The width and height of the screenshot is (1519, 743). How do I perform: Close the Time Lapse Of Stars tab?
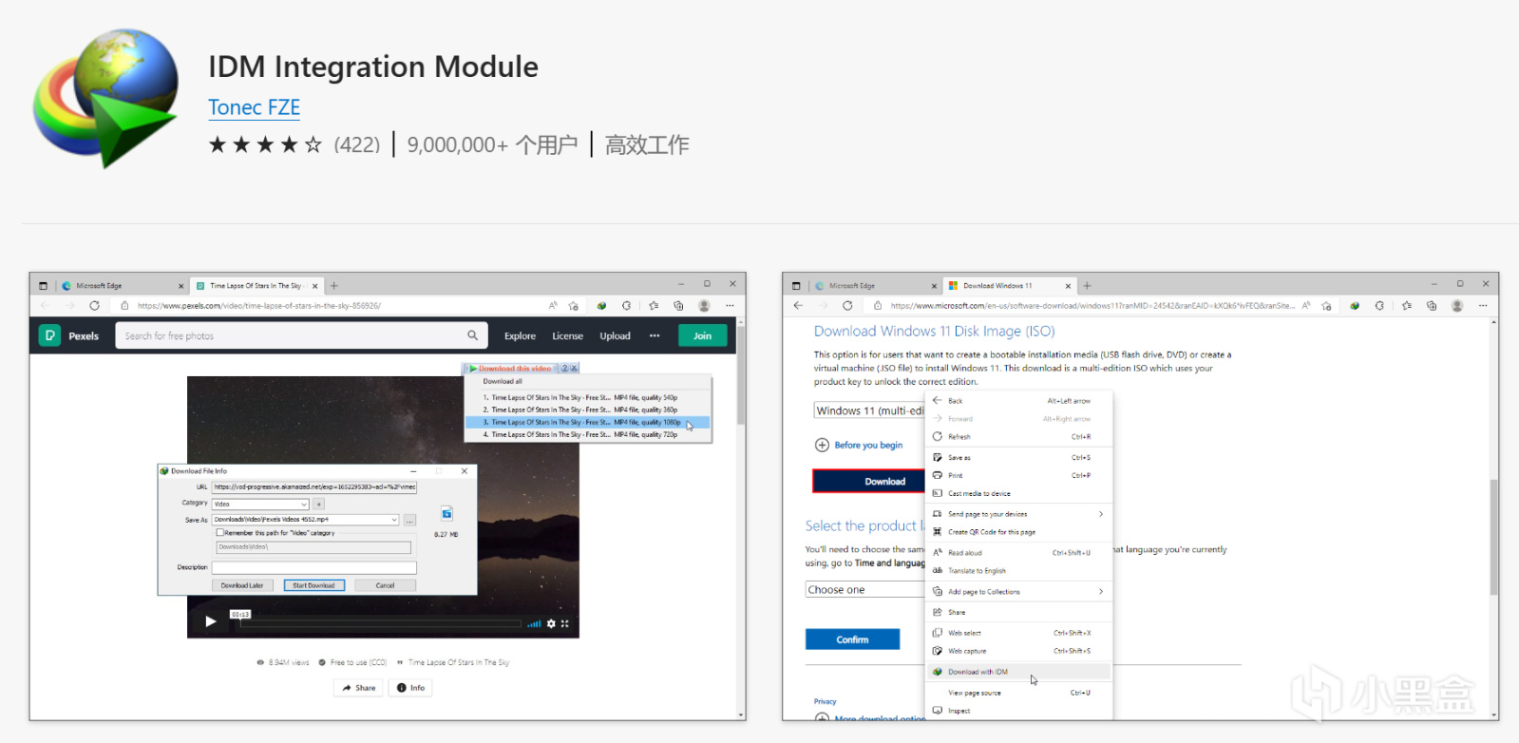point(315,285)
